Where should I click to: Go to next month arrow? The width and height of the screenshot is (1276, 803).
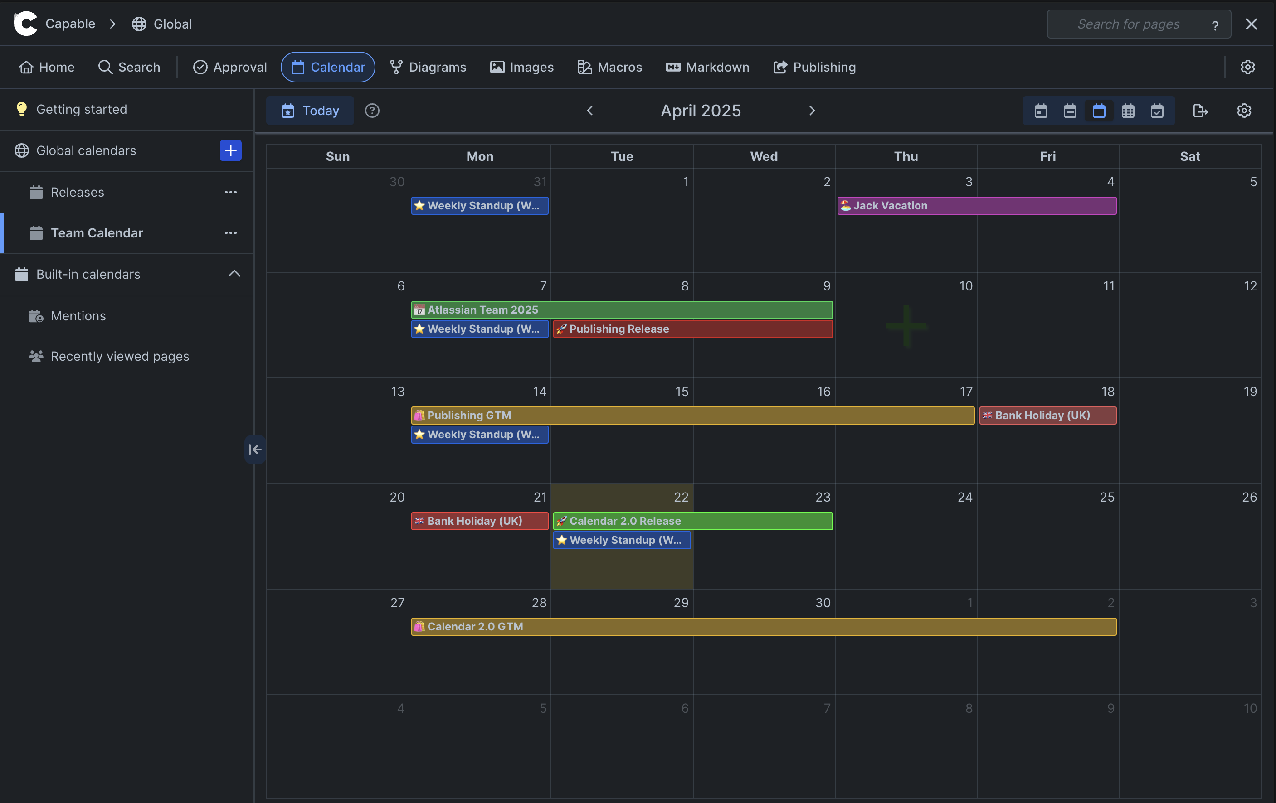(812, 111)
